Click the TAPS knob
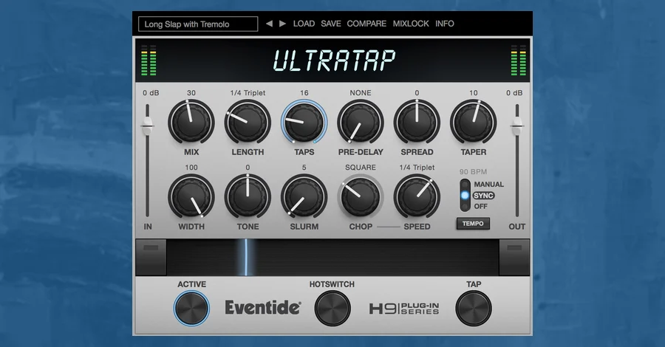Viewport: 665px width, 347px height. click(304, 123)
